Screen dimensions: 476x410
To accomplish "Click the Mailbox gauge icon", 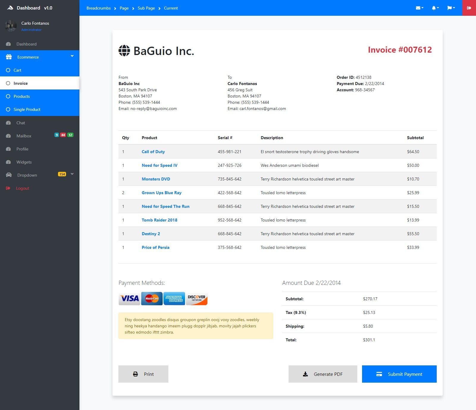I will click(x=8, y=136).
